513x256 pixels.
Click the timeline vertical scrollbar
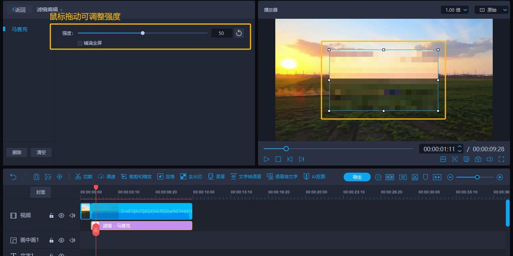pyautogui.click(x=507, y=213)
